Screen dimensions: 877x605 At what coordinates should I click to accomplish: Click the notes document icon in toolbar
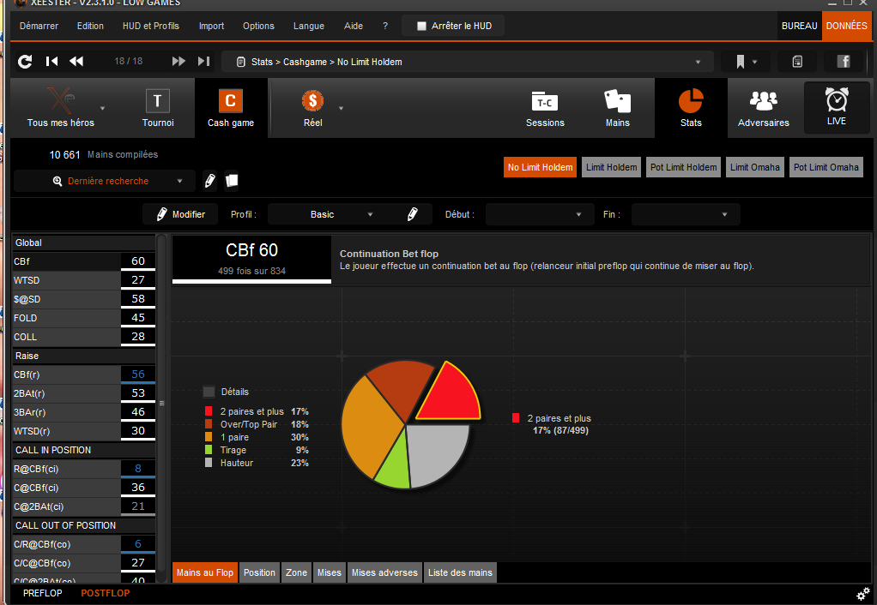coord(797,62)
